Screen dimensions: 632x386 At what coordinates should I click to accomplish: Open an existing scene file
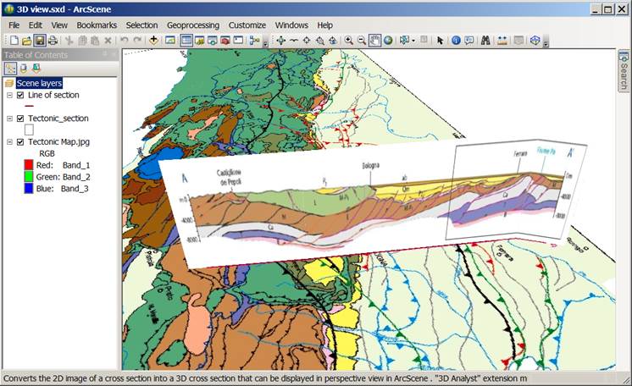(x=26, y=41)
